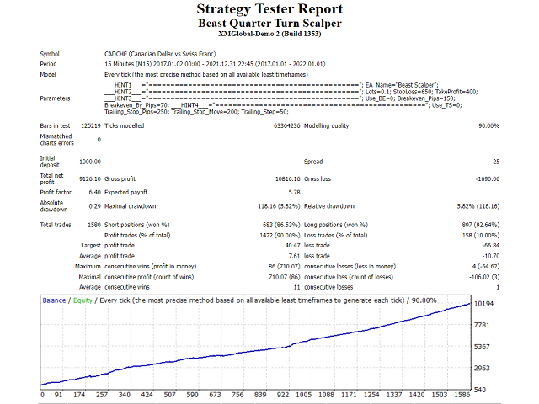Click 'XMGlobal-Demo 2 (Build 1353)' text
Viewport: 539px width, 404px height.
[269, 34]
